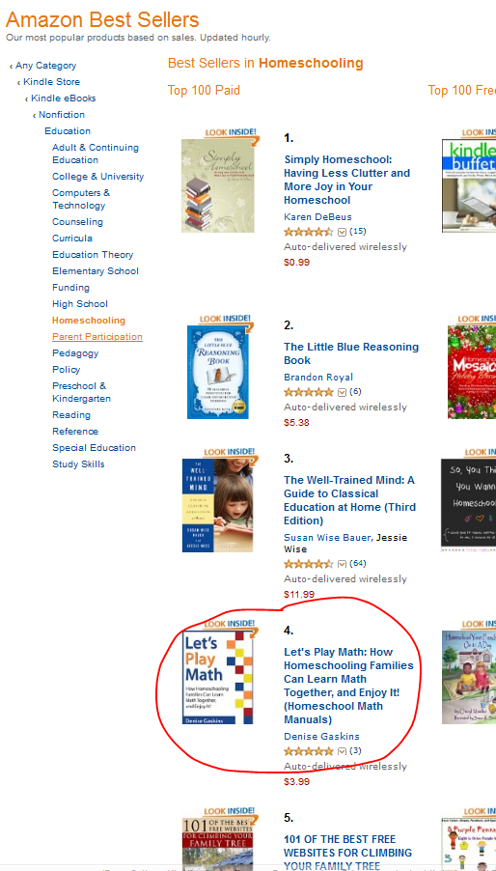496x871 pixels.
Task: Open the (6) reviews count link
Action: pos(356,392)
